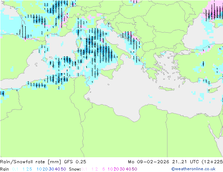Screen dimensions: 223x172
Task: Click the "(12+225" forecast offset text
Action: (212, 162)
